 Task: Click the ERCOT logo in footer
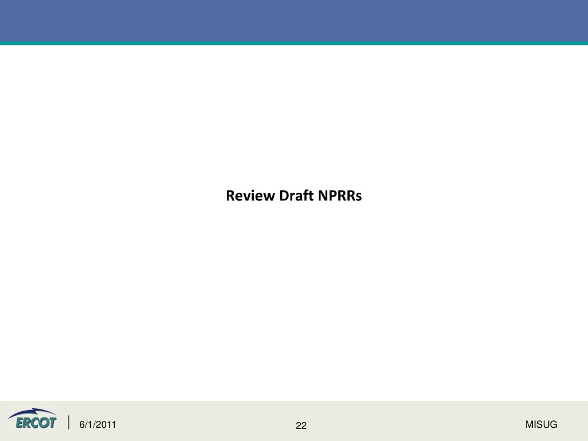tap(32, 419)
